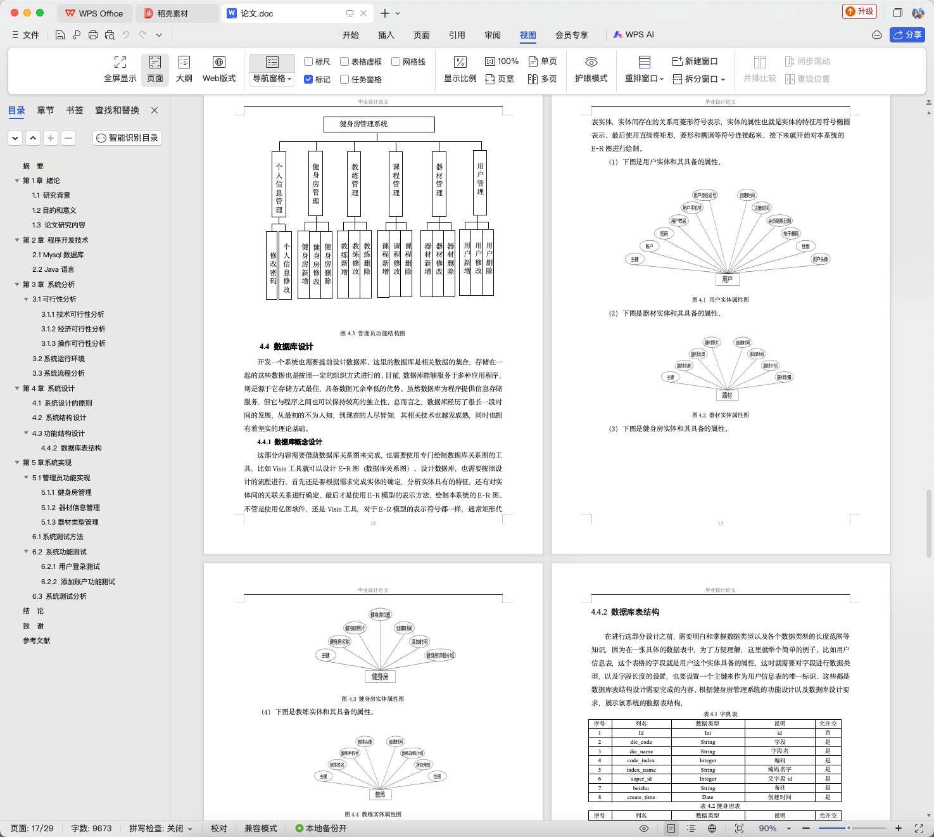Open the 导航窗格 dropdown
The width and height of the screenshot is (934, 837).
[272, 79]
